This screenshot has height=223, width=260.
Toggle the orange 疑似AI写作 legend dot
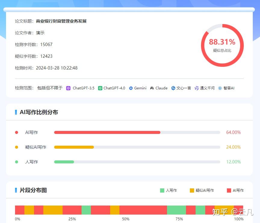[17, 147]
